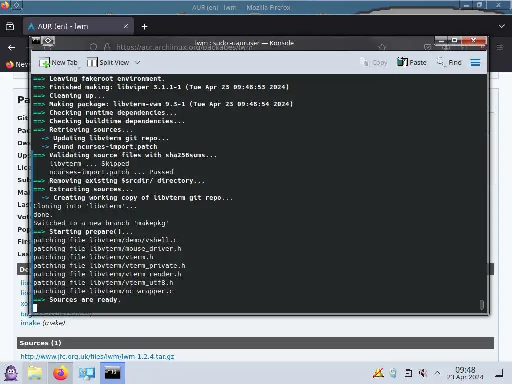Viewport: 512px width, 384px height.
Task: Expand the Split View dropdown arrow
Action: [x=137, y=62]
